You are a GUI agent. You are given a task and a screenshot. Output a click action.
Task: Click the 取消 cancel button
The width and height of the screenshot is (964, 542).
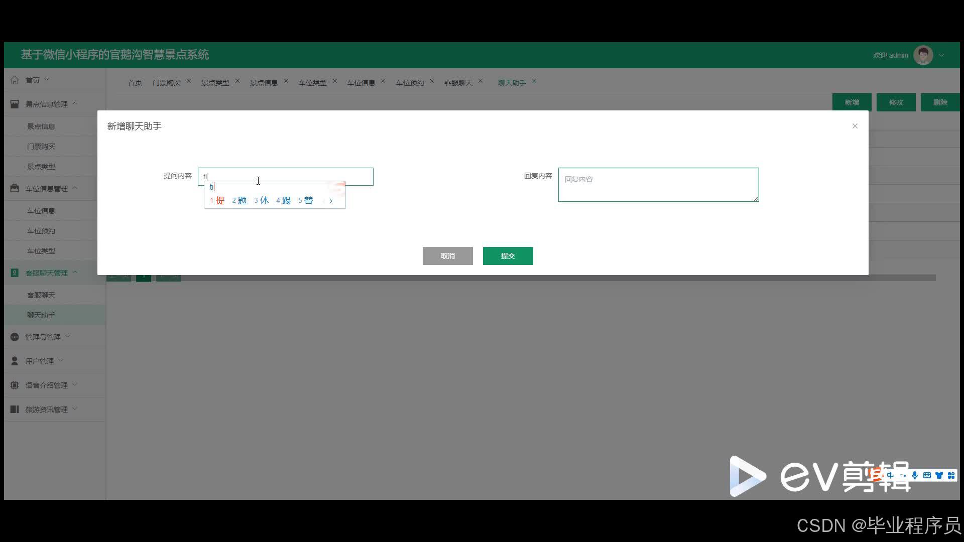tap(447, 256)
